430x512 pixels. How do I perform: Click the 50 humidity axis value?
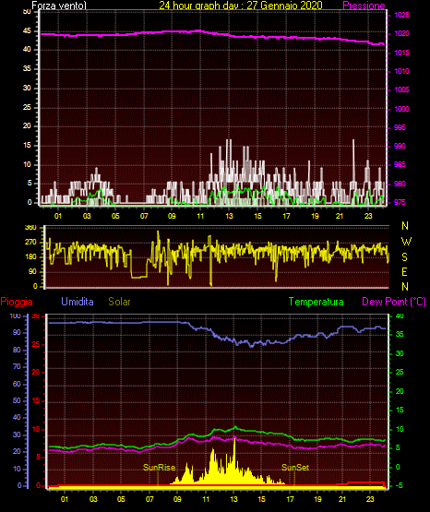(x=17, y=400)
